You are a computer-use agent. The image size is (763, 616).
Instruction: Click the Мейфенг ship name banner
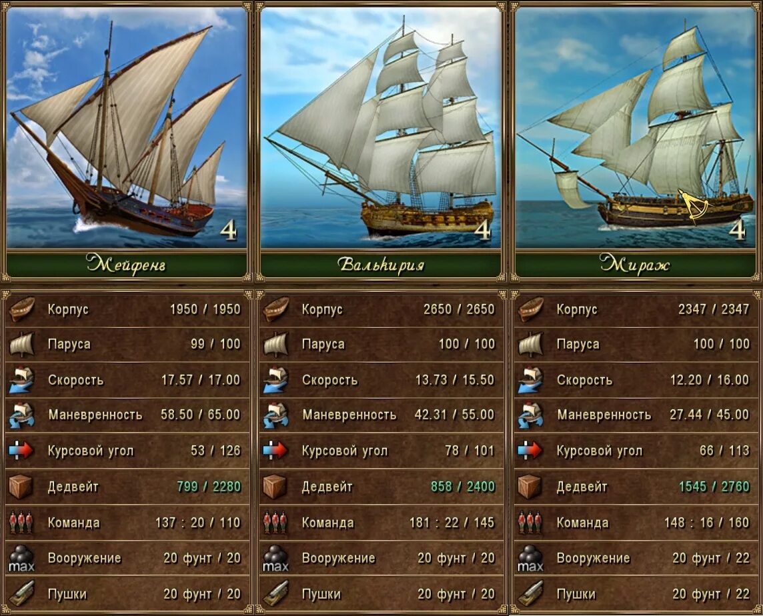click(127, 264)
